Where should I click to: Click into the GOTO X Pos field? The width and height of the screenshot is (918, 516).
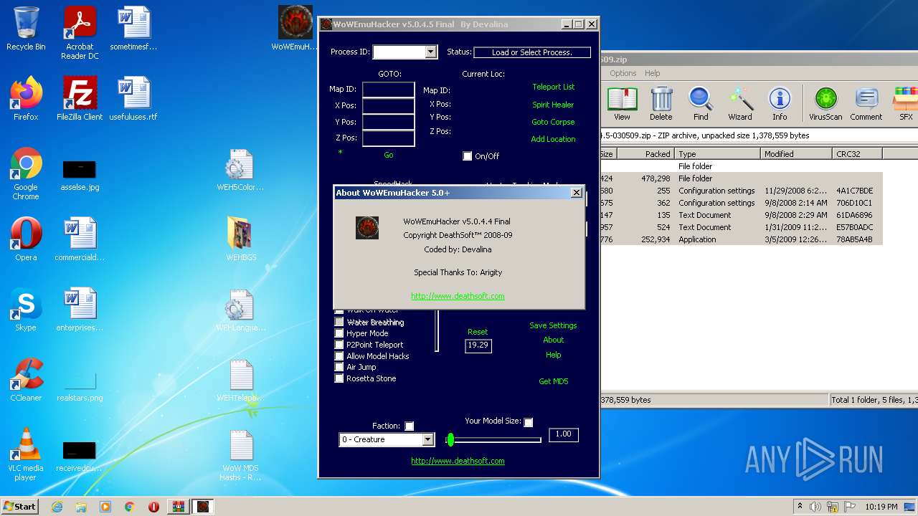388,105
